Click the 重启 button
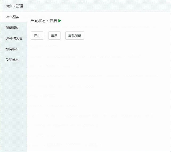Screen dimensions: 171x152 54,36
